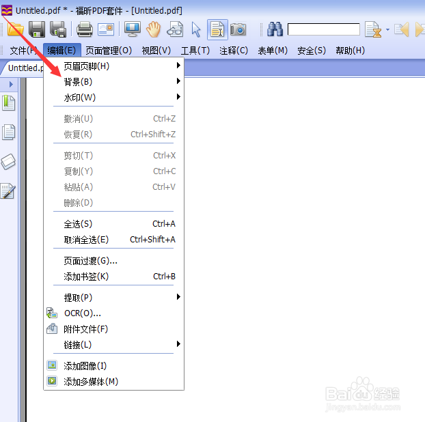Image resolution: width=425 pixels, height=422 pixels.
Task: Choose 全选(S) from the edit menu
Action: [114, 224]
